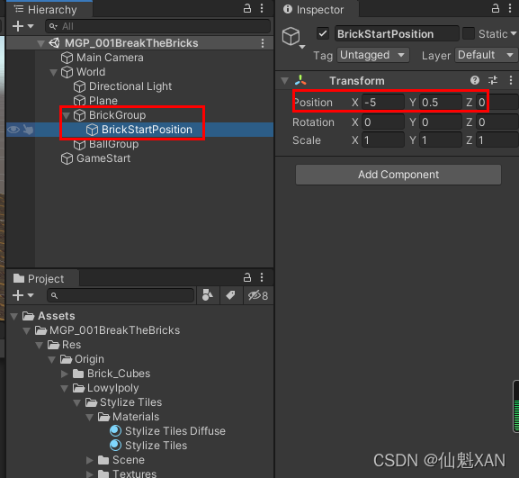
Task: Click the Position Z field
Action: coord(497,103)
